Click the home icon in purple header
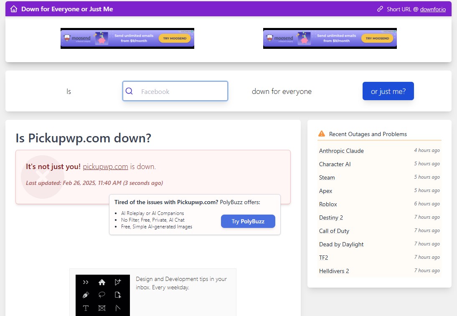The image size is (457, 316). (x=14, y=9)
